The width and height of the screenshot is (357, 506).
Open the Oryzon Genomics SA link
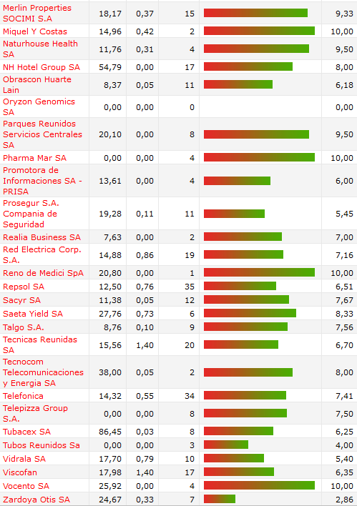point(39,106)
